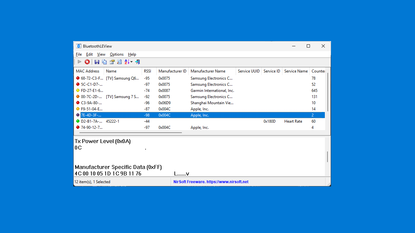Sort by MAC Address column header
Viewport: 415px width, 233px height.
click(89, 71)
